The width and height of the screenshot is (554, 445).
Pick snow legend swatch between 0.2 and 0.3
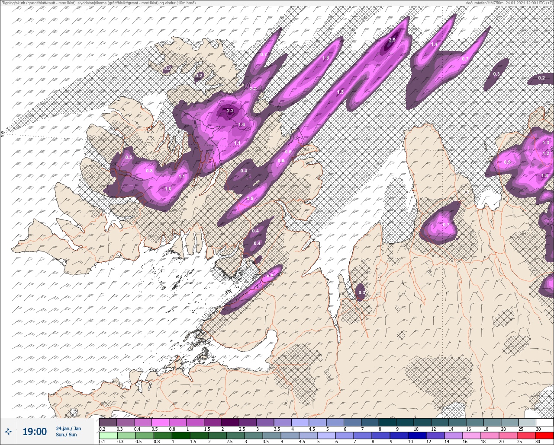[x=108, y=422]
